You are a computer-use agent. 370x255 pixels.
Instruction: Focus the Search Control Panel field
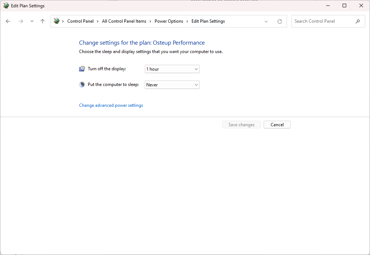click(x=322, y=21)
